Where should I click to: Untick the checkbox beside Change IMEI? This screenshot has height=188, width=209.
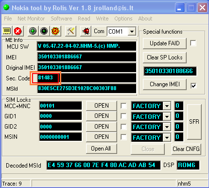click(193, 86)
